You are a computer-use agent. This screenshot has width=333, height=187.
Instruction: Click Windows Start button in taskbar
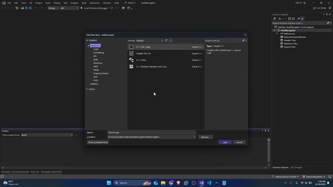click(109, 183)
